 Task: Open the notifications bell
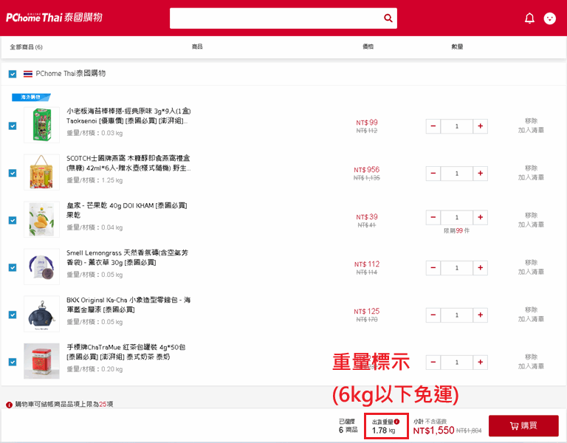click(529, 18)
